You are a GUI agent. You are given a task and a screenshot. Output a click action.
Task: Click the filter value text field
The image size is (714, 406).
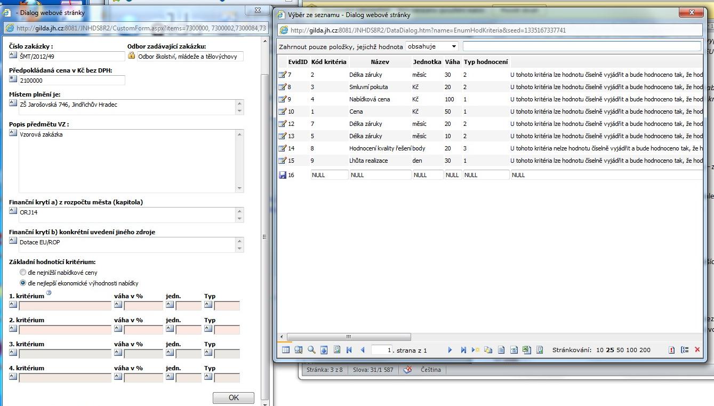pos(582,46)
